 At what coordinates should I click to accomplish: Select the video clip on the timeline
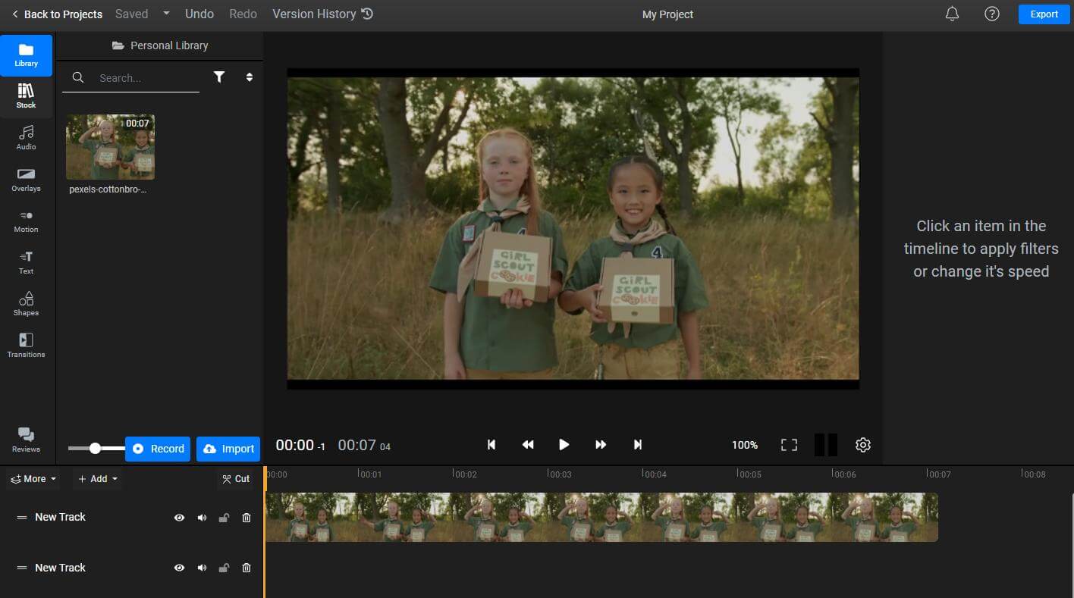coord(601,517)
